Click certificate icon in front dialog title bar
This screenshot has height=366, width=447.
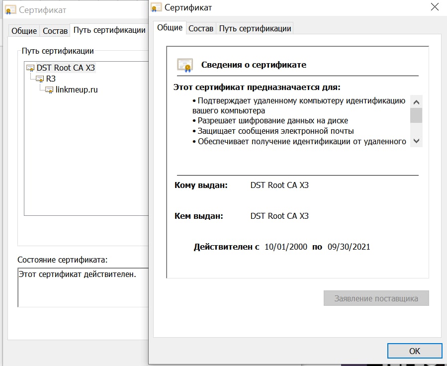[156, 7]
